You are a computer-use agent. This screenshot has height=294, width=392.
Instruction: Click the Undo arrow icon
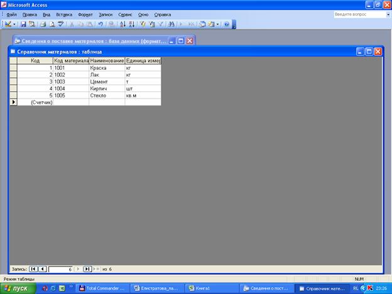tap(101, 24)
